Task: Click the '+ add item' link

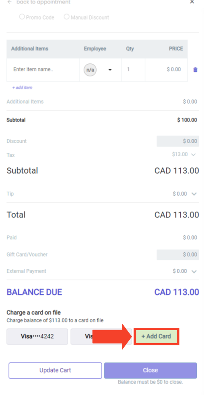Action: click(22, 87)
